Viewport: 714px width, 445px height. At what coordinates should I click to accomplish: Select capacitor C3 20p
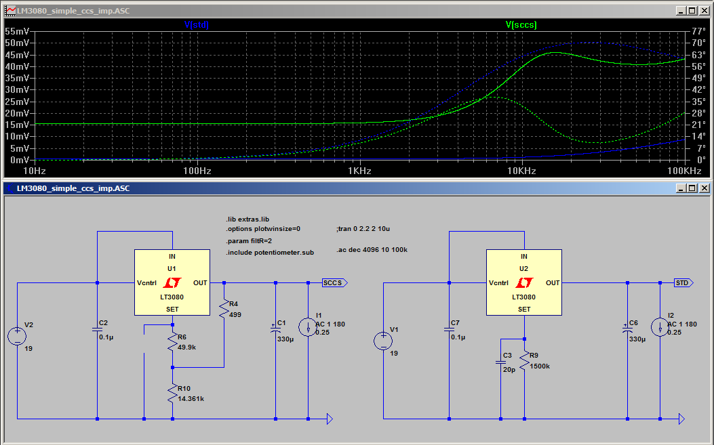point(500,362)
